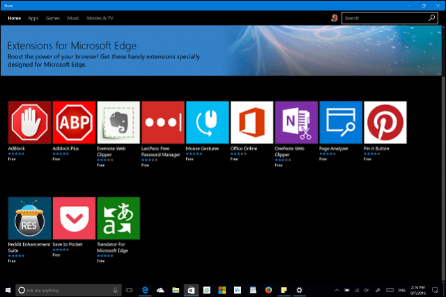Open the user account avatar

pos(334,18)
